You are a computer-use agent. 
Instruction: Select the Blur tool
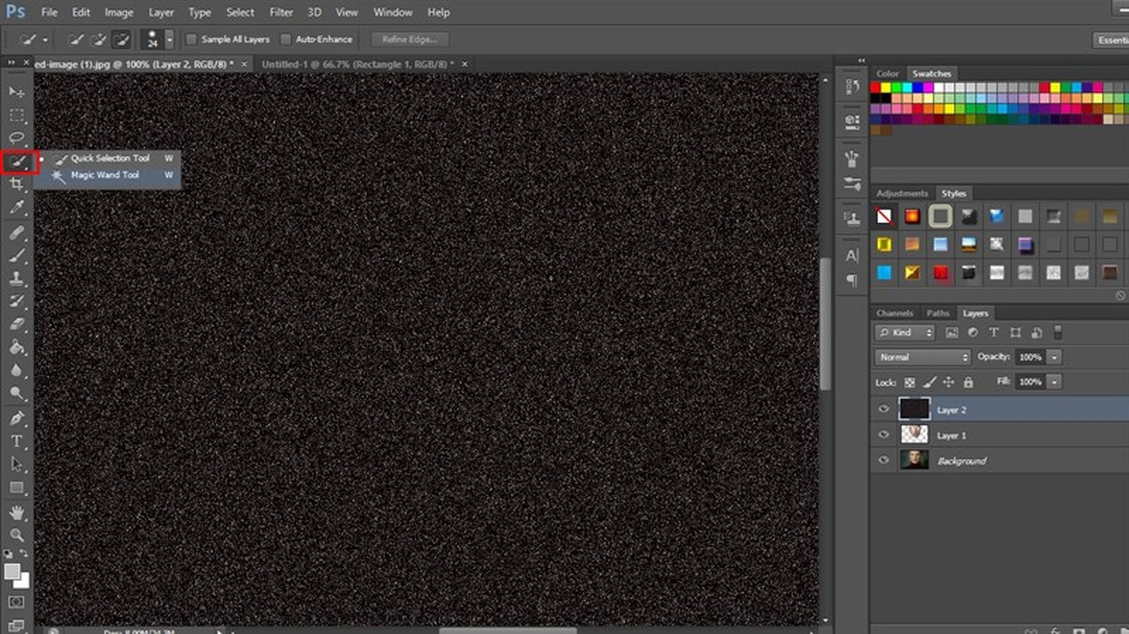[17, 370]
